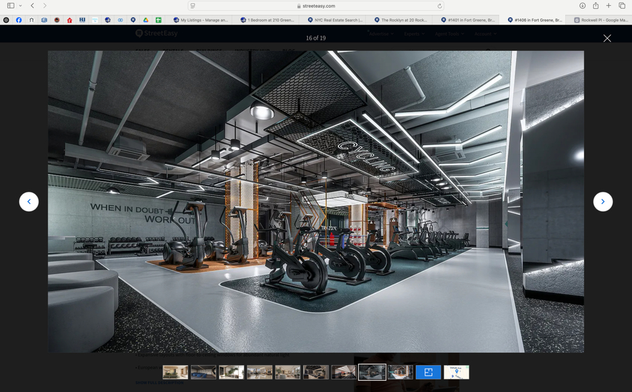Viewport: 632px width, 392px height.
Task: Open the pinned red house tab
Action: 70,20
